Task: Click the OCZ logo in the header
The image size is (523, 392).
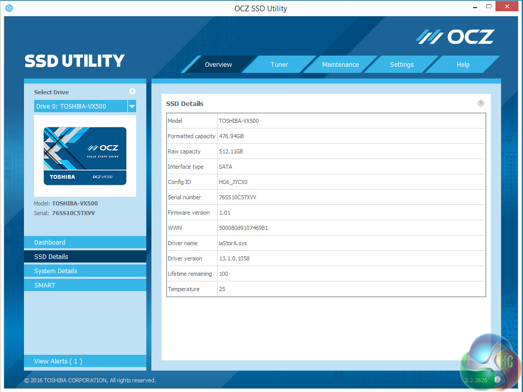Action: [x=455, y=37]
